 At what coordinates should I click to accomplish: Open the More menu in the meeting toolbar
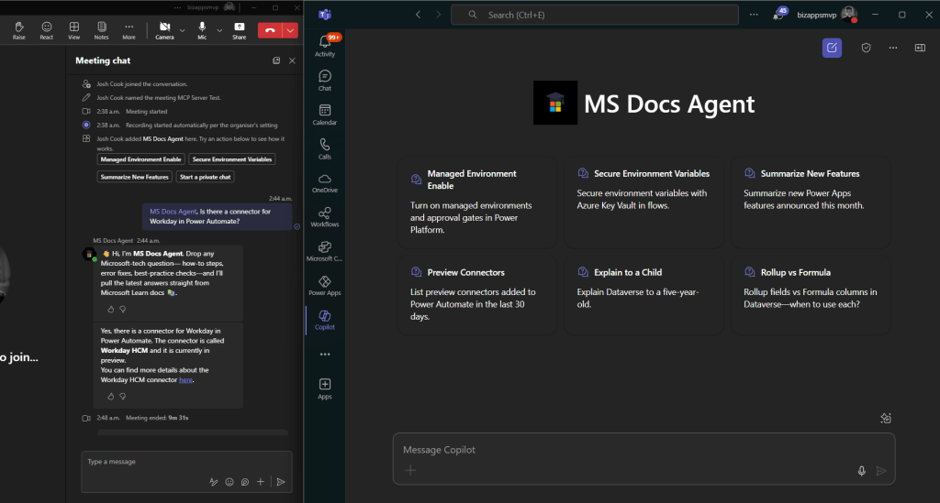[129, 28]
